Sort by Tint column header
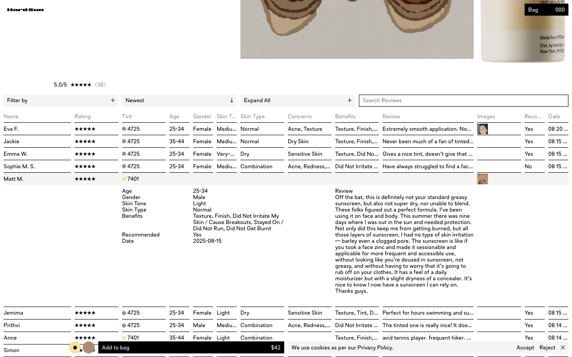The height and width of the screenshot is (357, 572). pos(127,116)
